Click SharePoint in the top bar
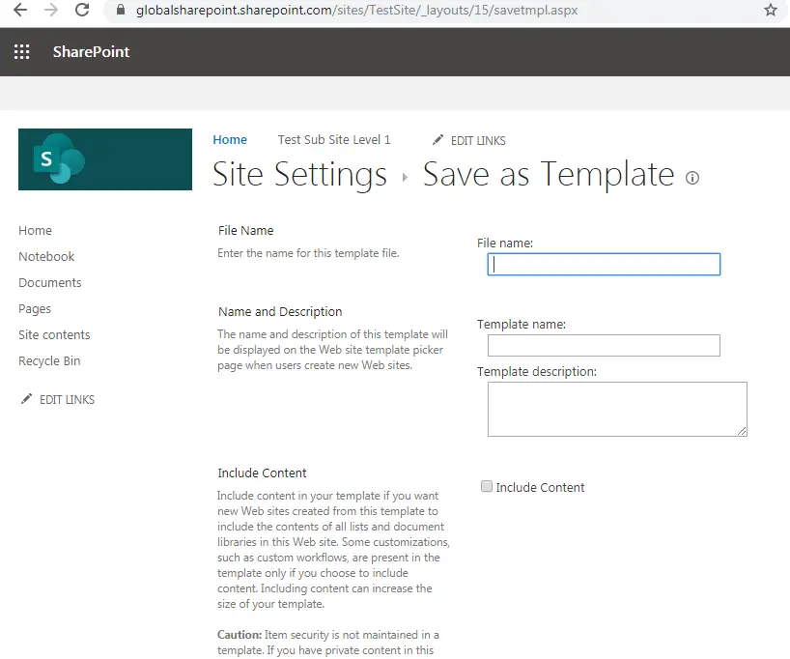This screenshot has height=659, width=790. [91, 51]
